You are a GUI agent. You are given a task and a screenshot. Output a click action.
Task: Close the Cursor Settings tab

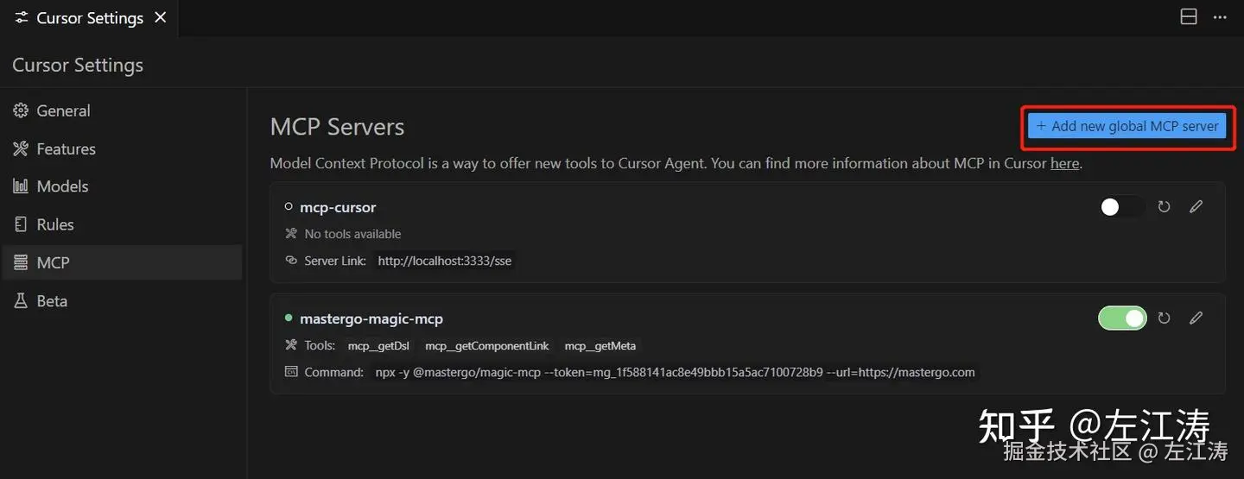pyautogui.click(x=160, y=17)
